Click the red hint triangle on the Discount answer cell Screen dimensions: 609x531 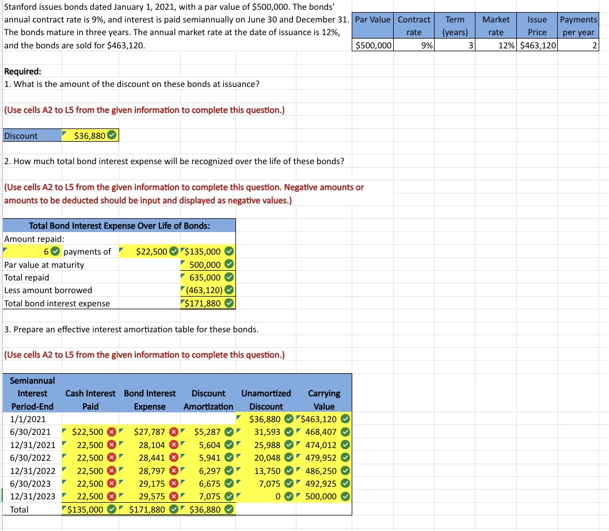(66, 132)
